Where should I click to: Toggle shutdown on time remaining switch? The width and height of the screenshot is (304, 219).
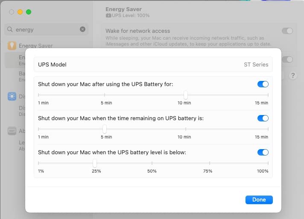263,118
